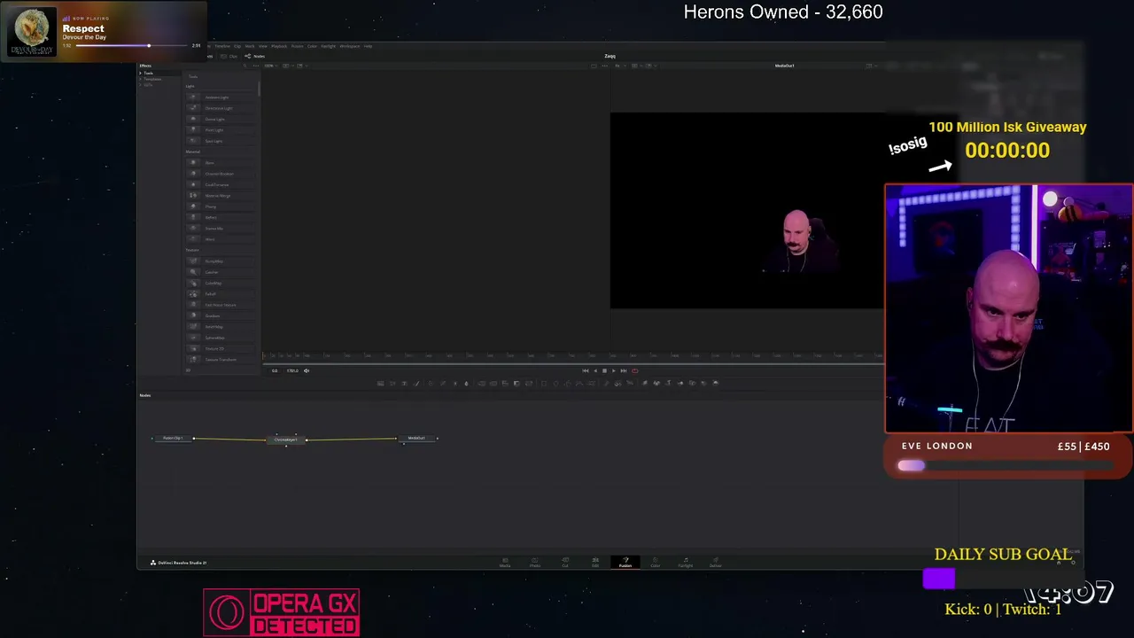The image size is (1134, 638).
Task: Open the Fusion menu in the menu bar
Action: [298, 46]
